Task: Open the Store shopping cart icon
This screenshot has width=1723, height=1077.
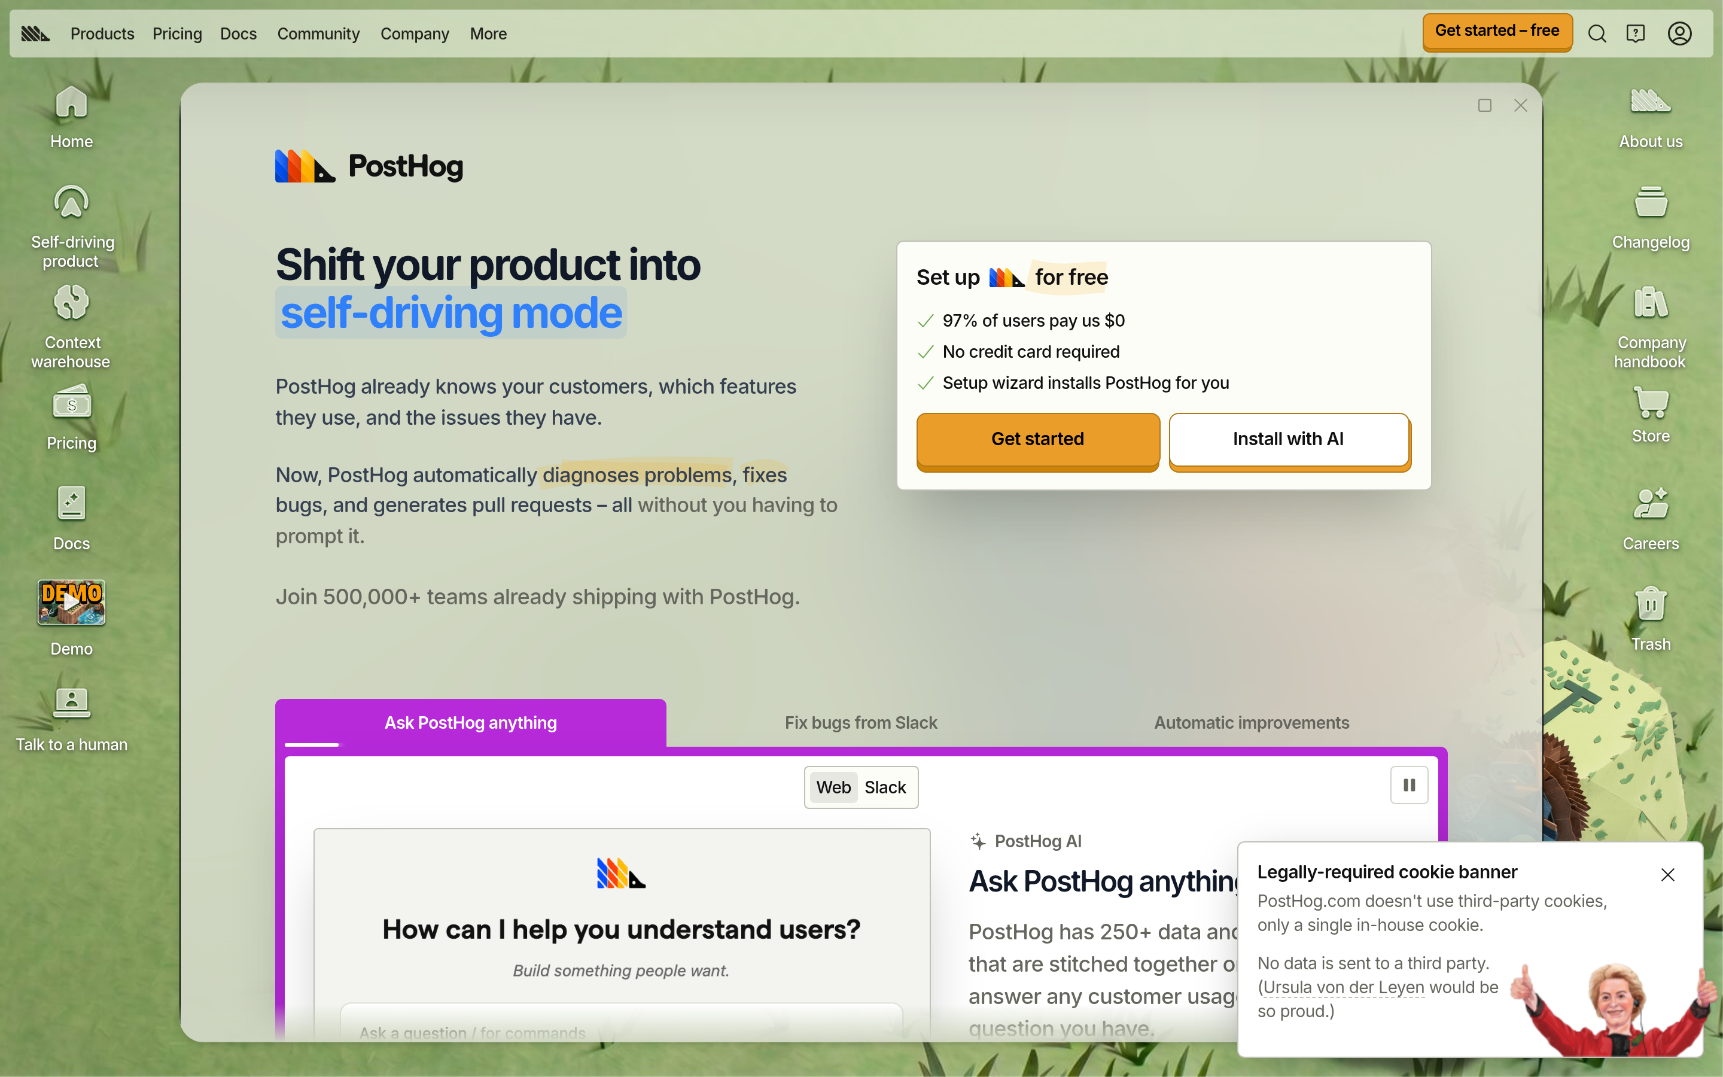Action: click(x=1651, y=415)
